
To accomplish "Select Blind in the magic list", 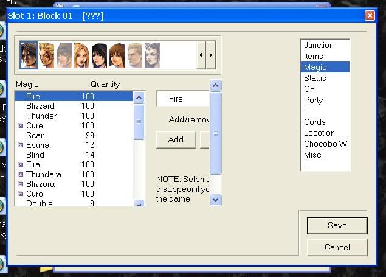I will point(74,155).
